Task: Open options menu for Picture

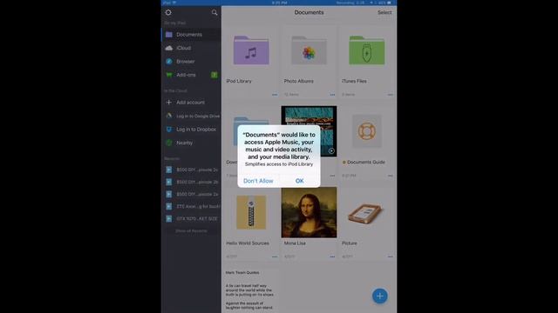Action: coord(391,256)
